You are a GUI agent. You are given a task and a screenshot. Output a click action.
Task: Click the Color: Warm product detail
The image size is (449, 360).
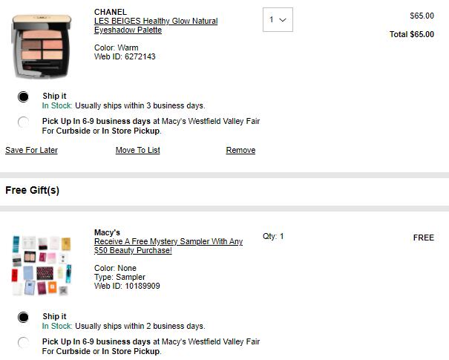click(x=116, y=48)
